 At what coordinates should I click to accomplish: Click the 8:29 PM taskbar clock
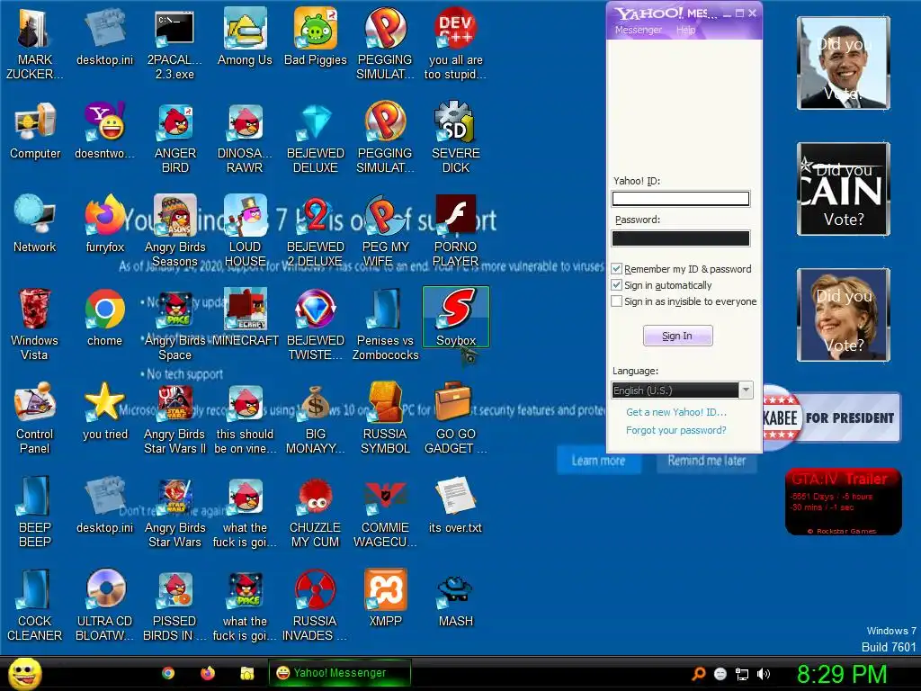(842, 674)
